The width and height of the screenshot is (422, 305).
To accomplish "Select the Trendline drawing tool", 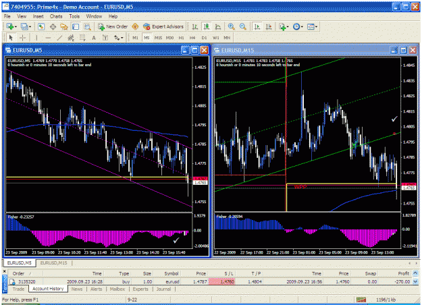I will click(x=59, y=38).
